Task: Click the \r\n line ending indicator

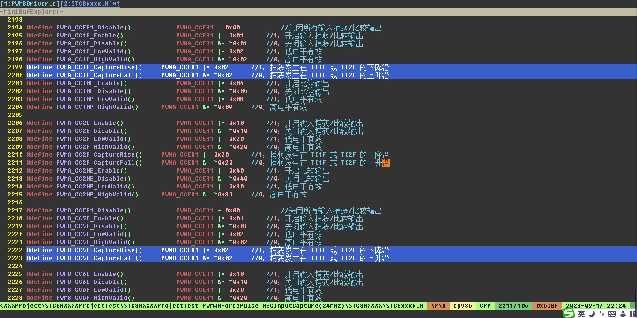Action: tap(438, 306)
